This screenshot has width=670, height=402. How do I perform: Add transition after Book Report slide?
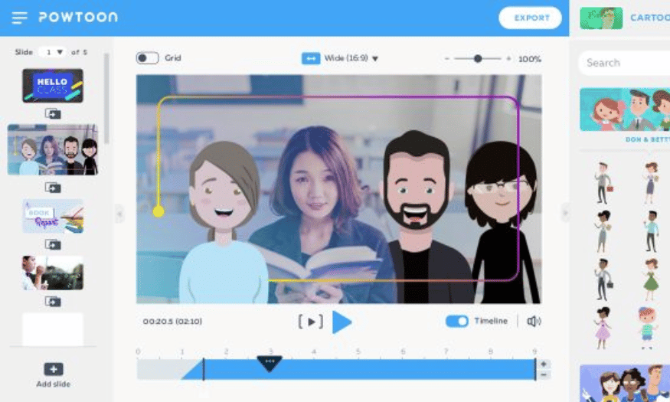pyautogui.click(x=53, y=244)
